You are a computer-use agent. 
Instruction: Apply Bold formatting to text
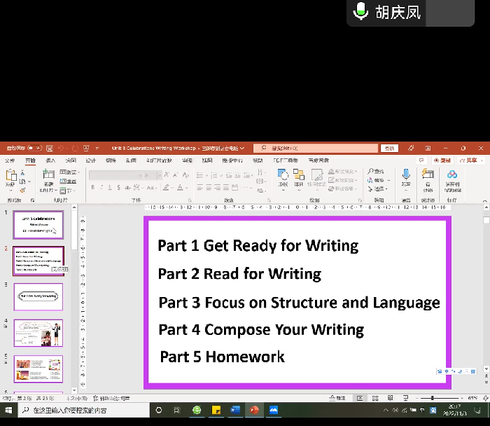[x=92, y=188]
